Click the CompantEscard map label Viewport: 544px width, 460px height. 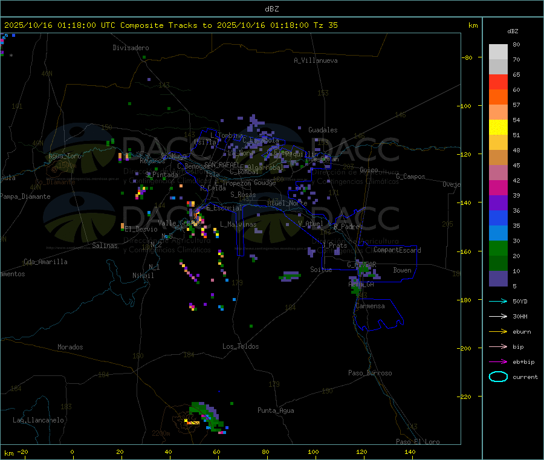pos(397,250)
